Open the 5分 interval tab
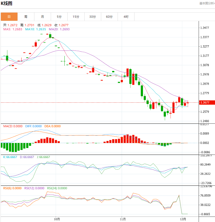 59,17
